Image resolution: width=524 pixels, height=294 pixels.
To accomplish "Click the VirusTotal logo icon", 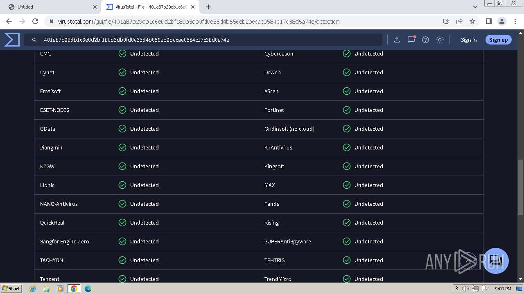I will pos(12,40).
